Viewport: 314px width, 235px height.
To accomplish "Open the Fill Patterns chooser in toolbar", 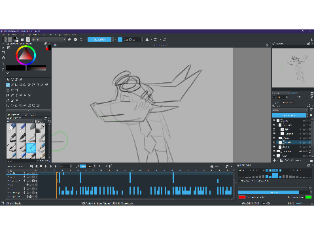I will (x=10, y=39).
